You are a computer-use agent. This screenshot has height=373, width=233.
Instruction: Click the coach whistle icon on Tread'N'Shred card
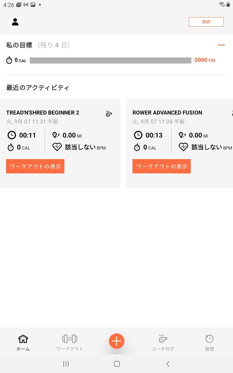[x=109, y=114]
